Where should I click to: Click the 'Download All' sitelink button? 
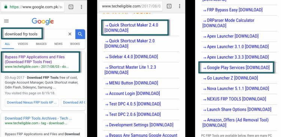coord(73,103)
